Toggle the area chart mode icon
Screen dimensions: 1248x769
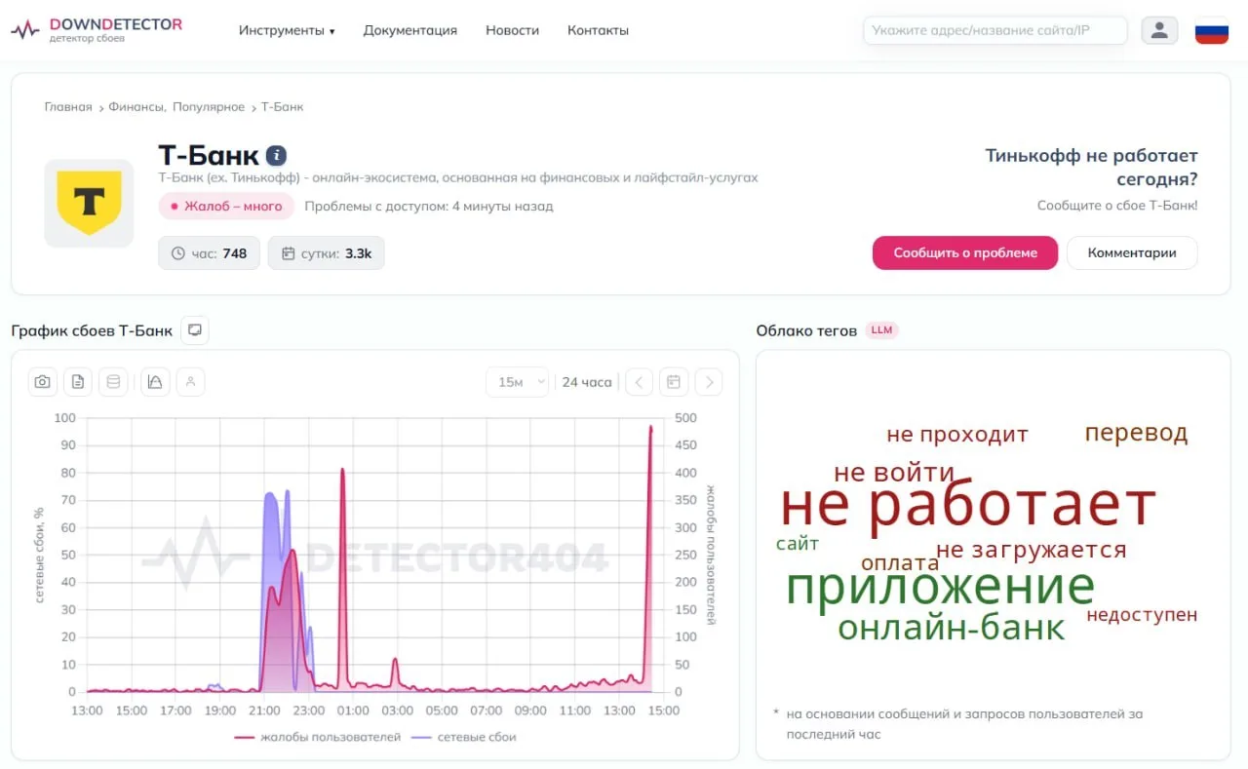coord(155,382)
